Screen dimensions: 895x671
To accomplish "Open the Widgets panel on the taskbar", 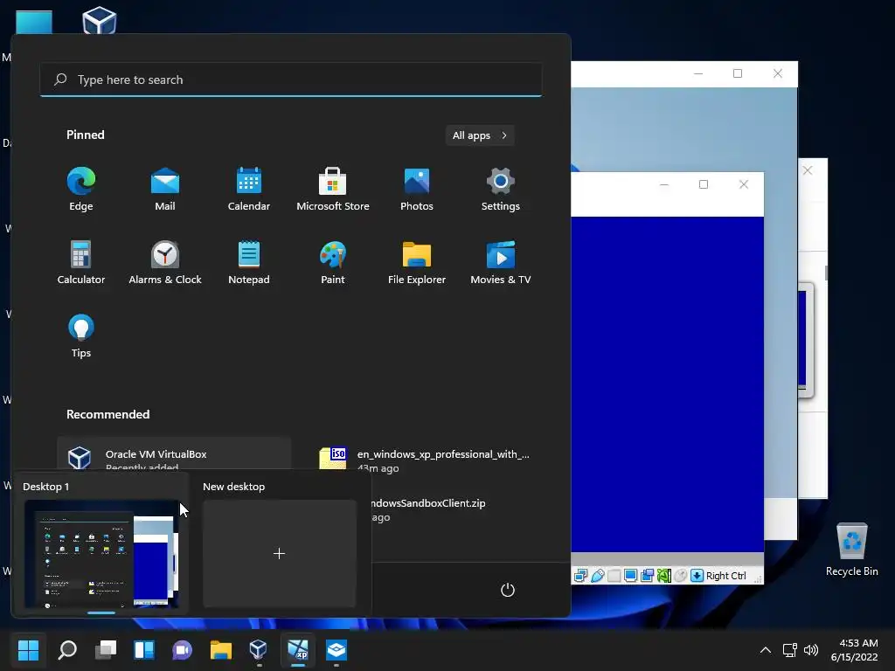I will (144, 649).
